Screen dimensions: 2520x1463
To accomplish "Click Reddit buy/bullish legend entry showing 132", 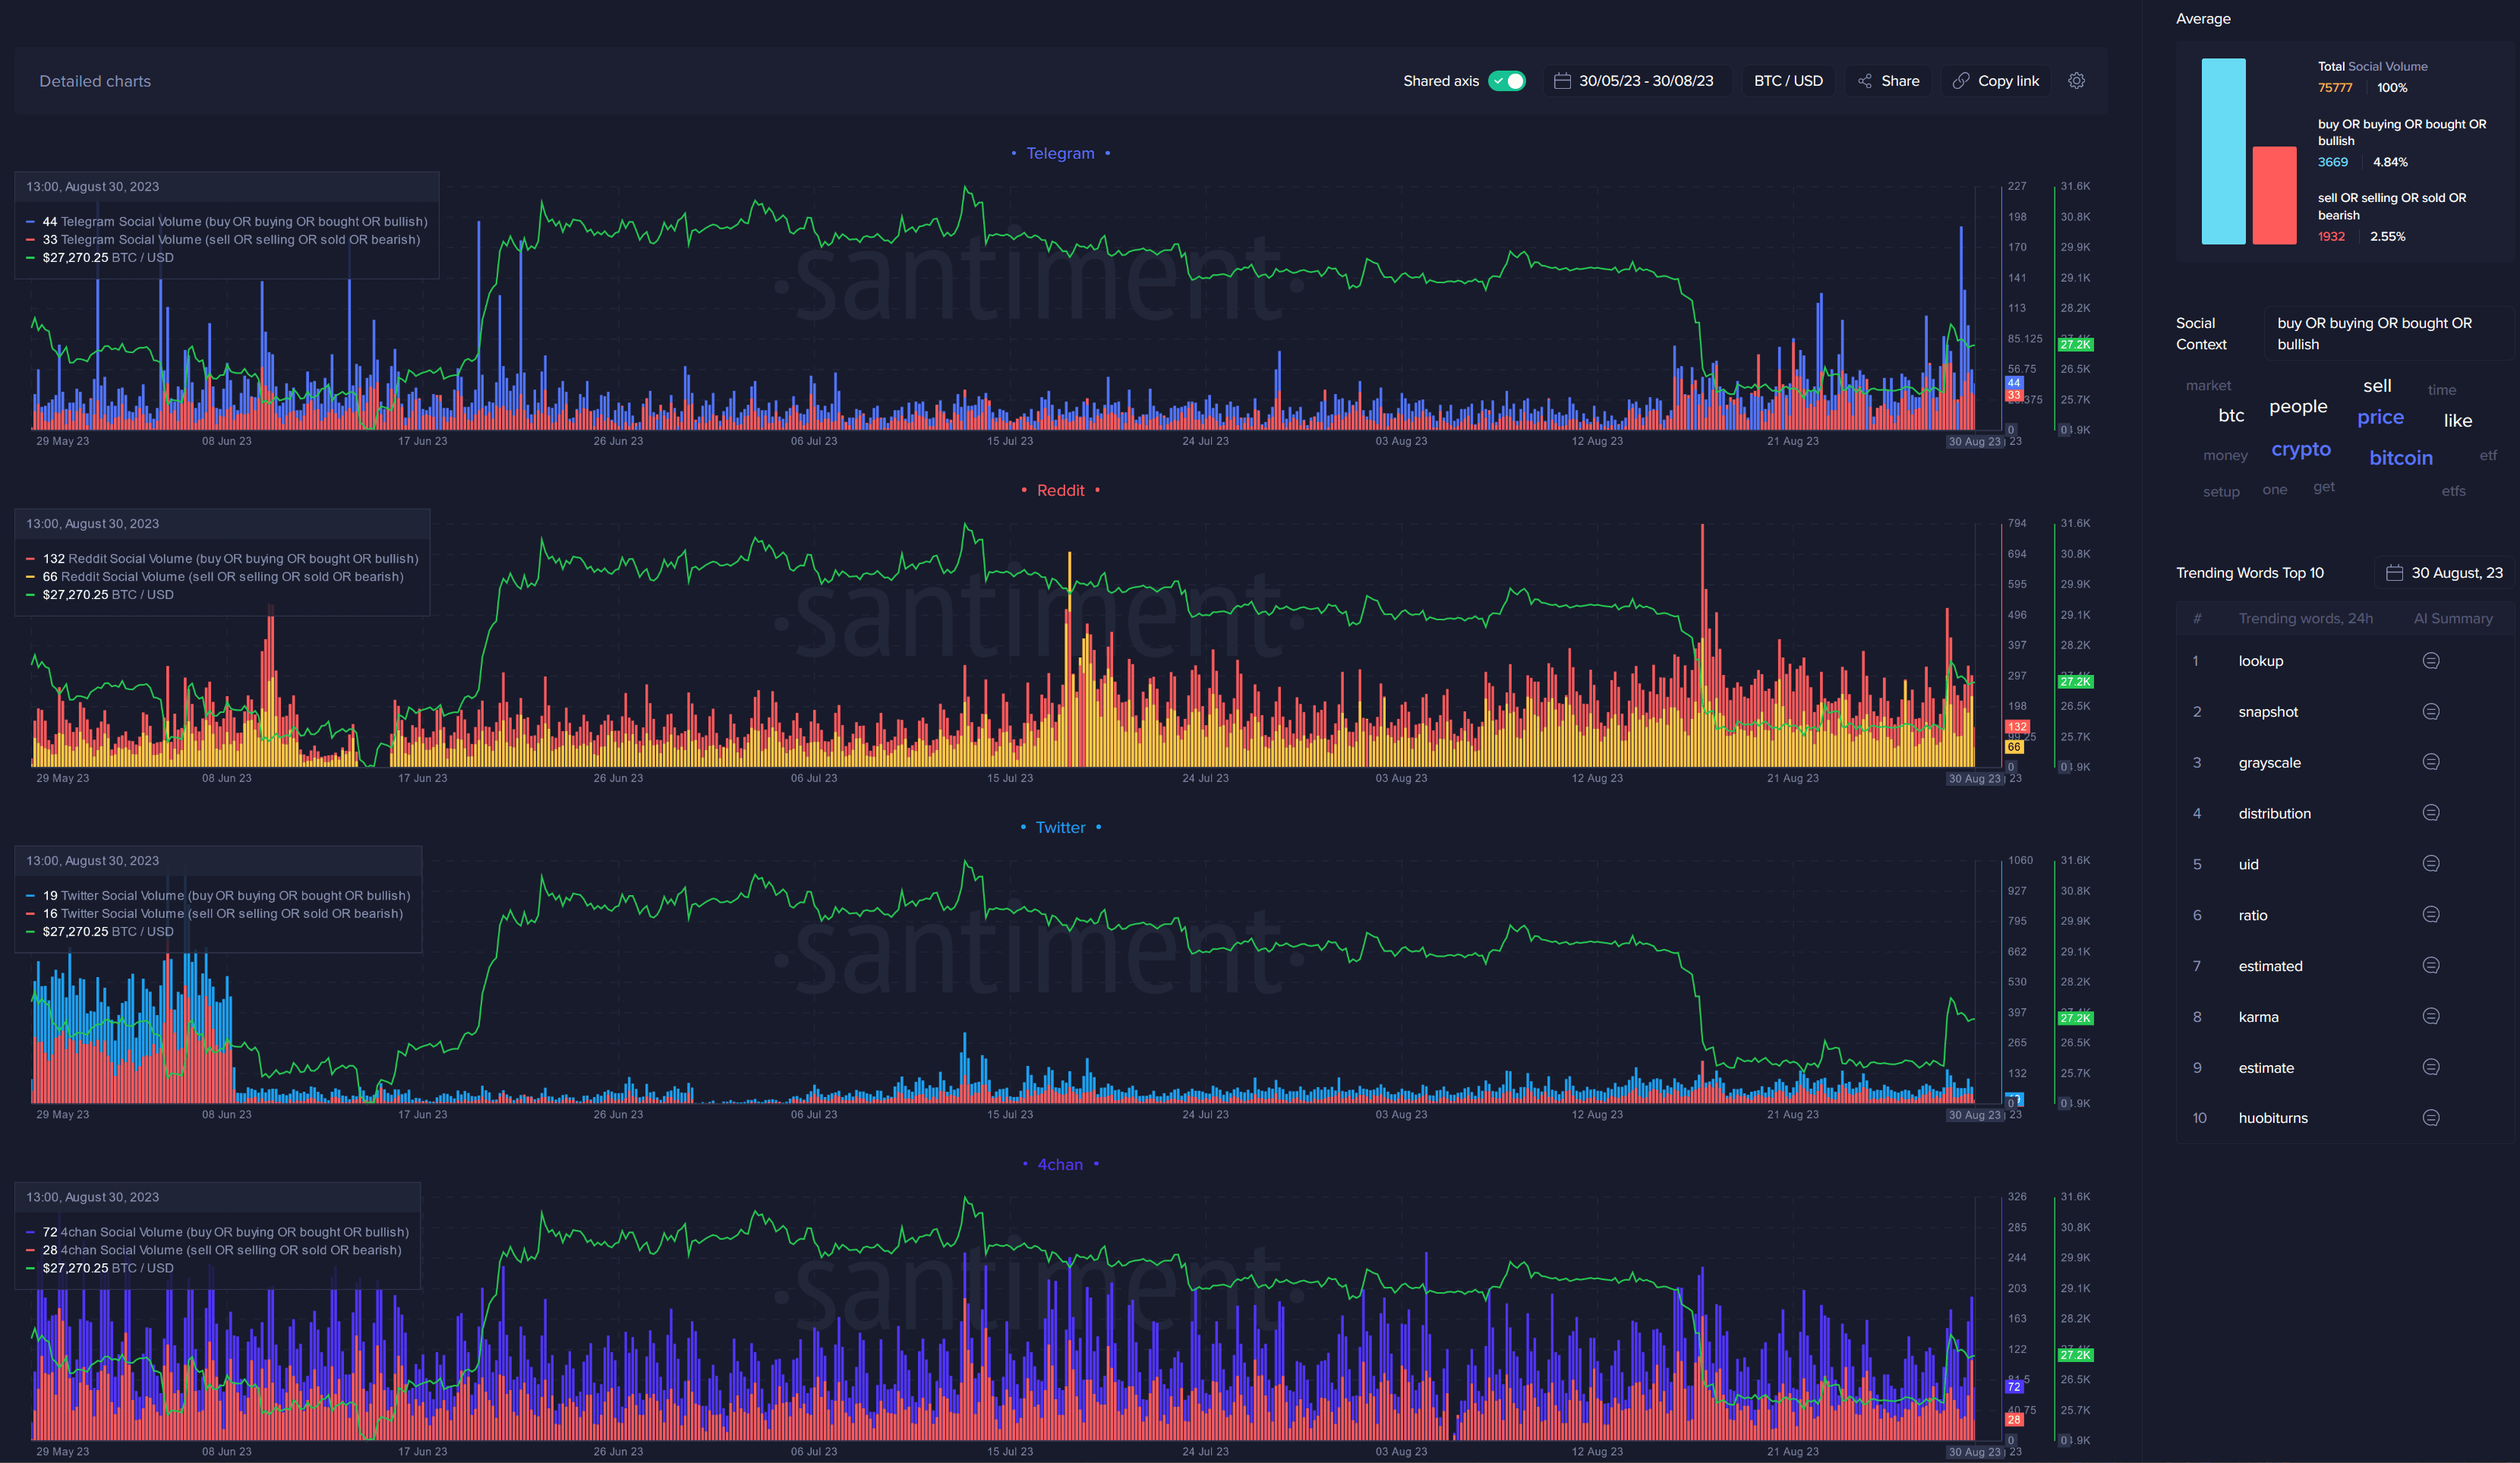I will [x=222, y=559].
